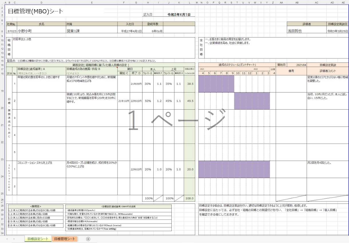Select the start date 21年10月
349x243 pixels.
124,101
